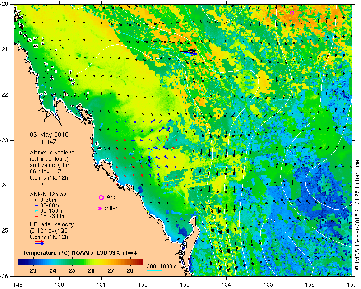
Task: Click the latitude axis label '-24'
Action: (5, 186)
